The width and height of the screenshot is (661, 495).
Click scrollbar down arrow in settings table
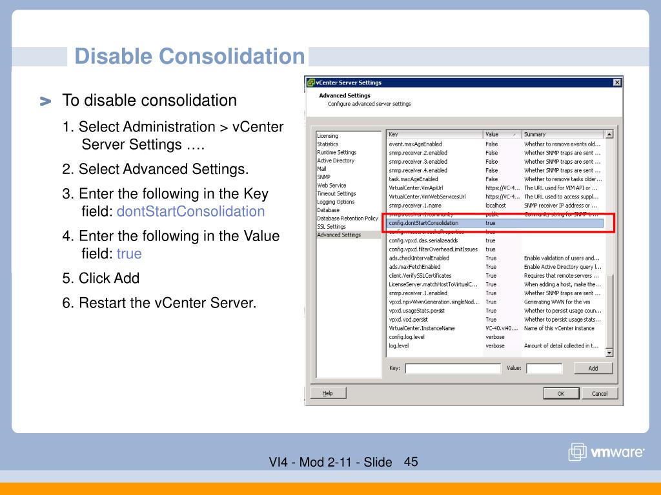click(x=609, y=353)
